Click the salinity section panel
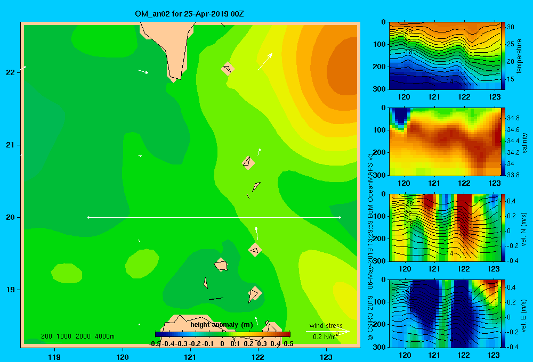533x362 pixels. coord(445,142)
